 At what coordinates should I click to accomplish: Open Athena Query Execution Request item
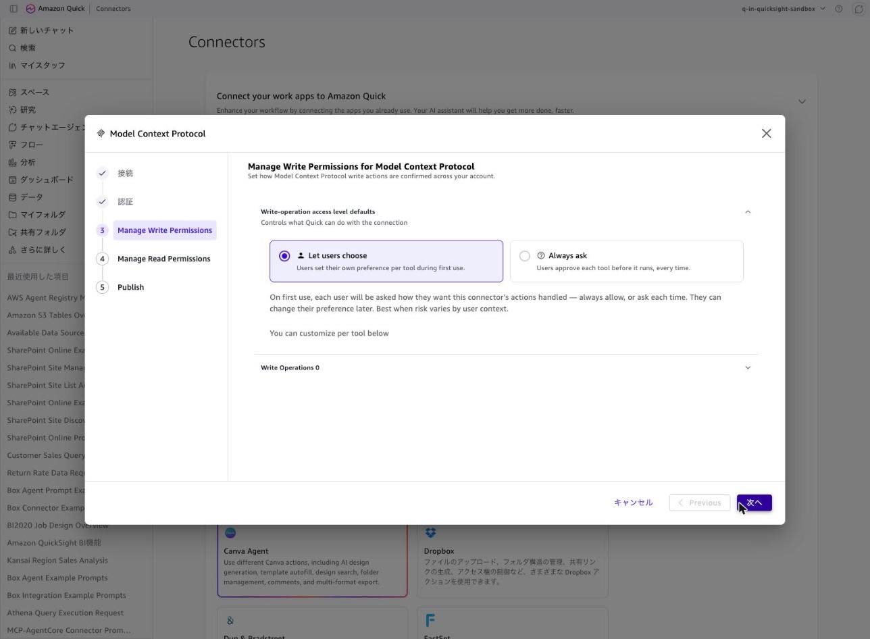(x=65, y=613)
